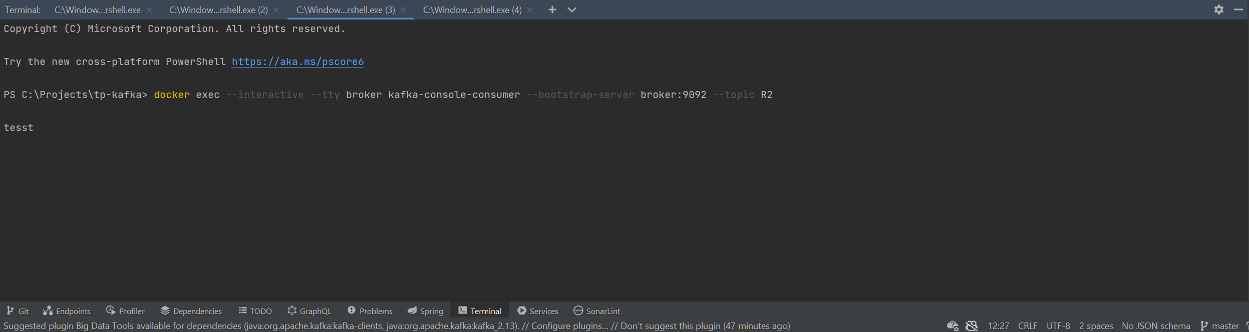Open the aka.ms/pscore6 link

(x=297, y=61)
